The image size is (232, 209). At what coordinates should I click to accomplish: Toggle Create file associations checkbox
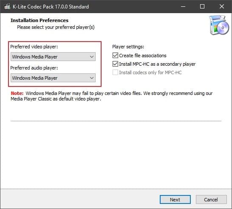click(115, 56)
